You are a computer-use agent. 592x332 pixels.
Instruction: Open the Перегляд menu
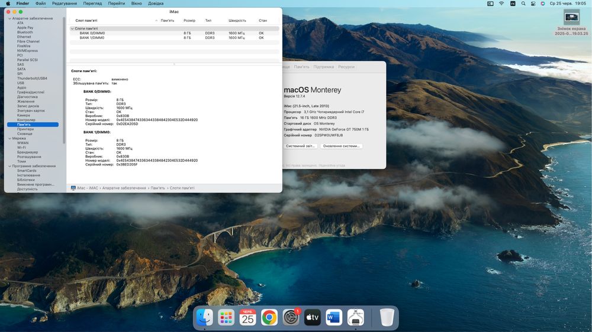[92, 4]
